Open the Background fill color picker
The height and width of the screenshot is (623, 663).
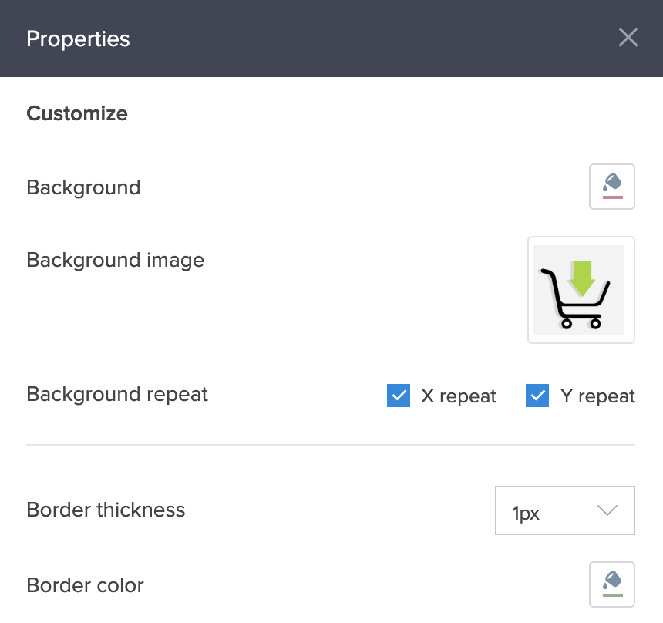[611, 186]
